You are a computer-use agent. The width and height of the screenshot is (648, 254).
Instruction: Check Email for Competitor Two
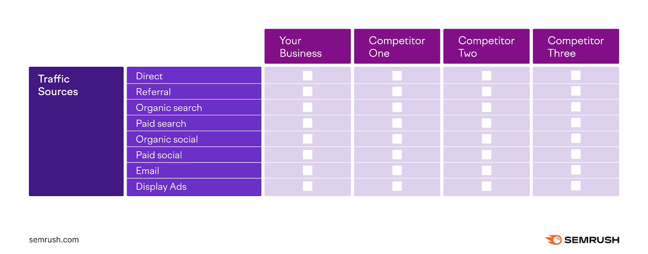click(x=486, y=171)
